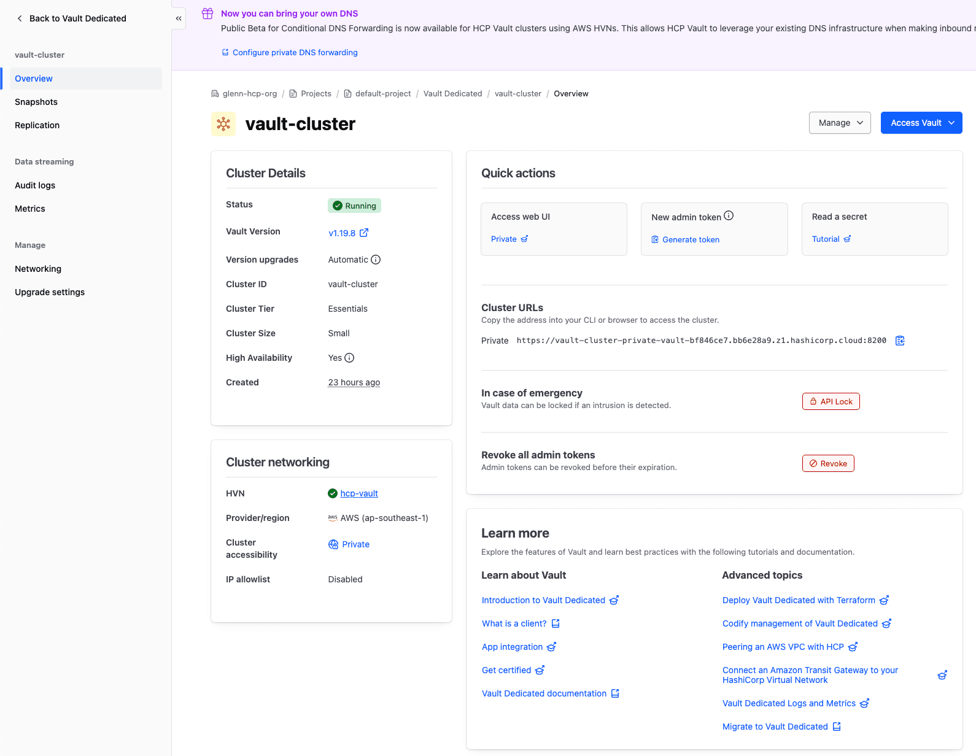Open the Manage dropdown

(839, 123)
